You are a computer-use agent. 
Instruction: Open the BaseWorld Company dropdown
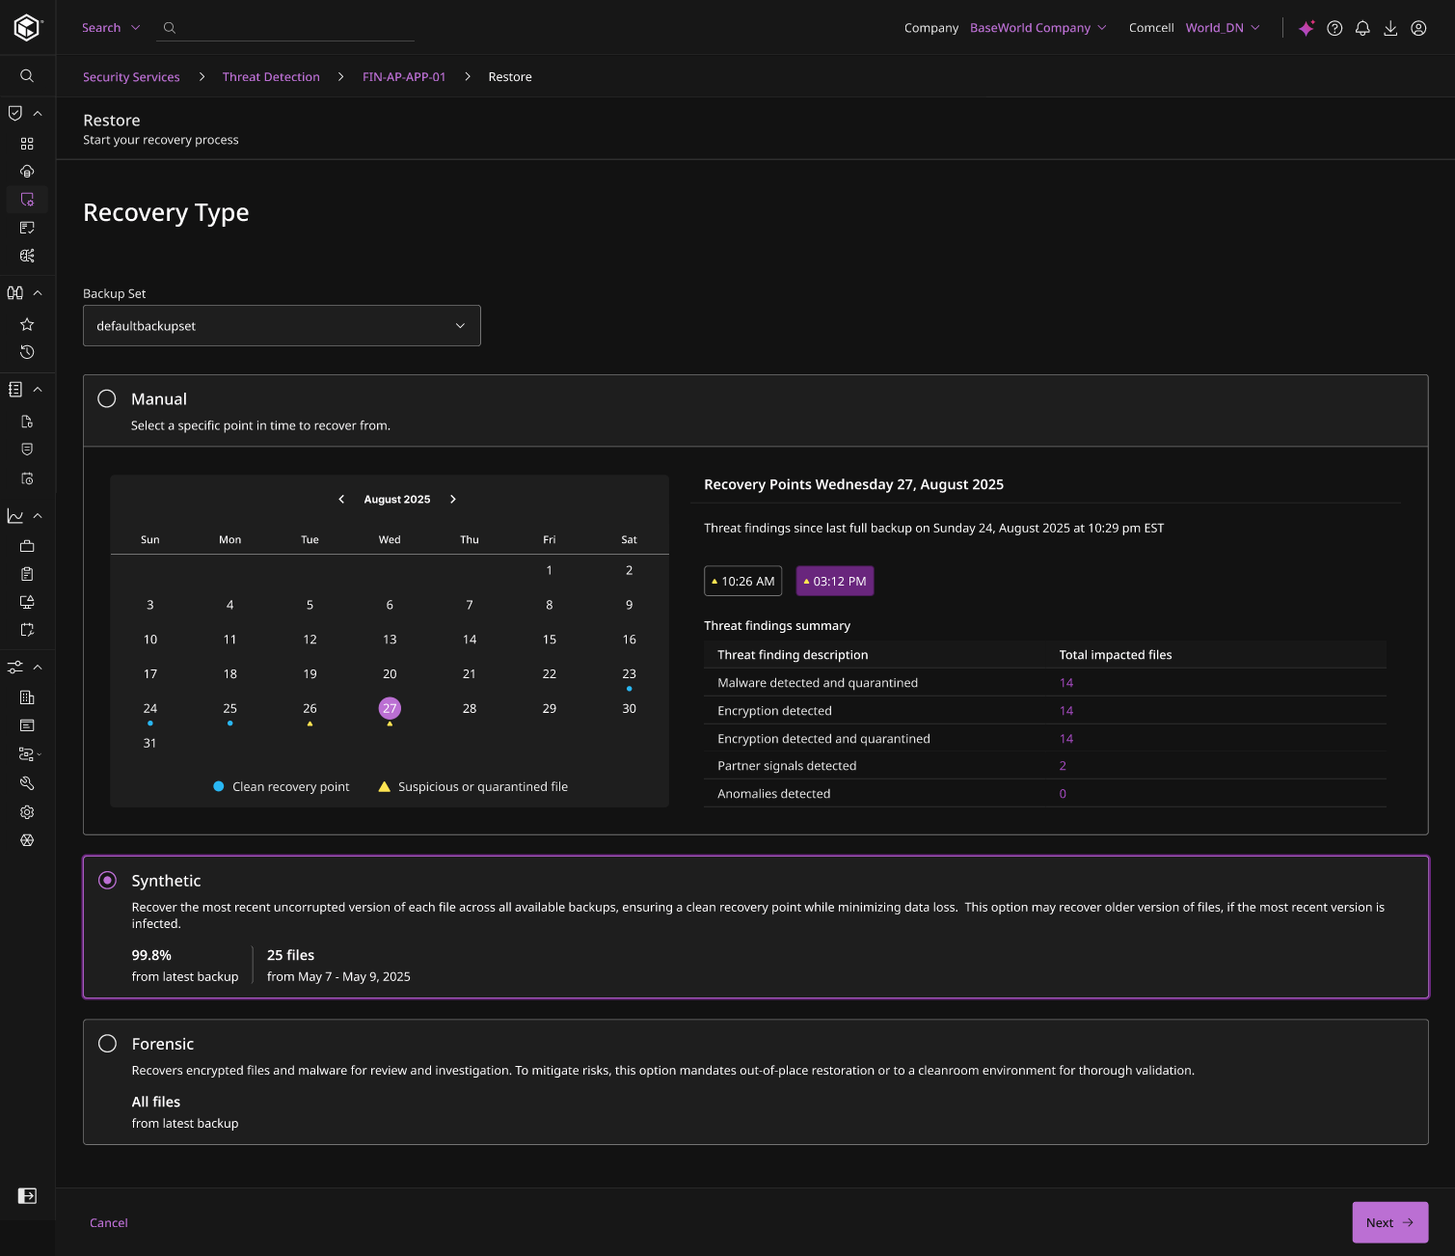pos(1037,28)
